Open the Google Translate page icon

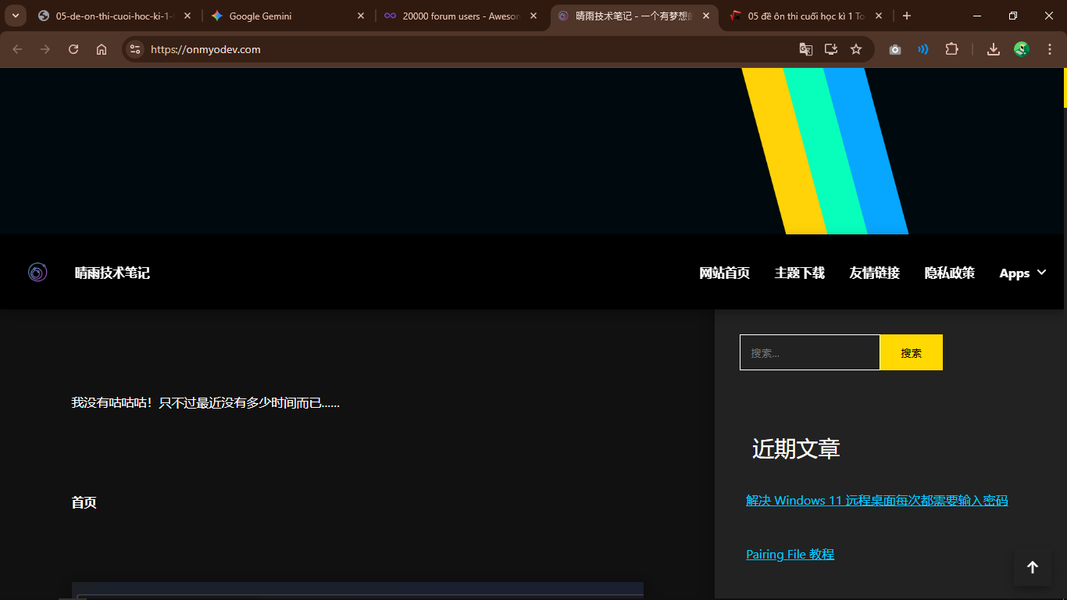coord(806,49)
